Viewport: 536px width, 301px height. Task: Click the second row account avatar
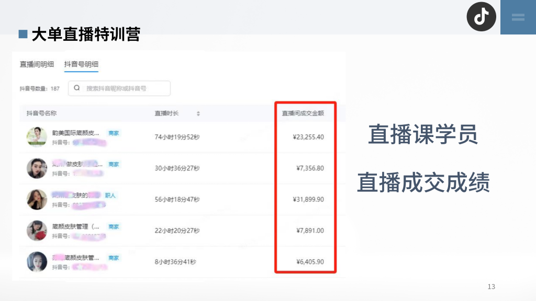point(36,167)
